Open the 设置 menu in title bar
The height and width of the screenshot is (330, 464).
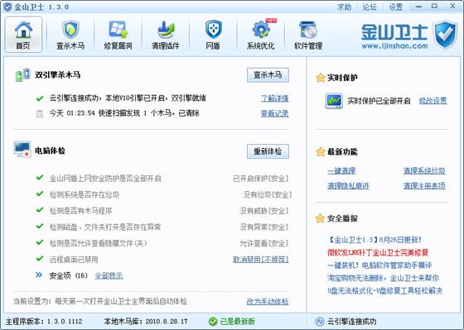(396, 7)
